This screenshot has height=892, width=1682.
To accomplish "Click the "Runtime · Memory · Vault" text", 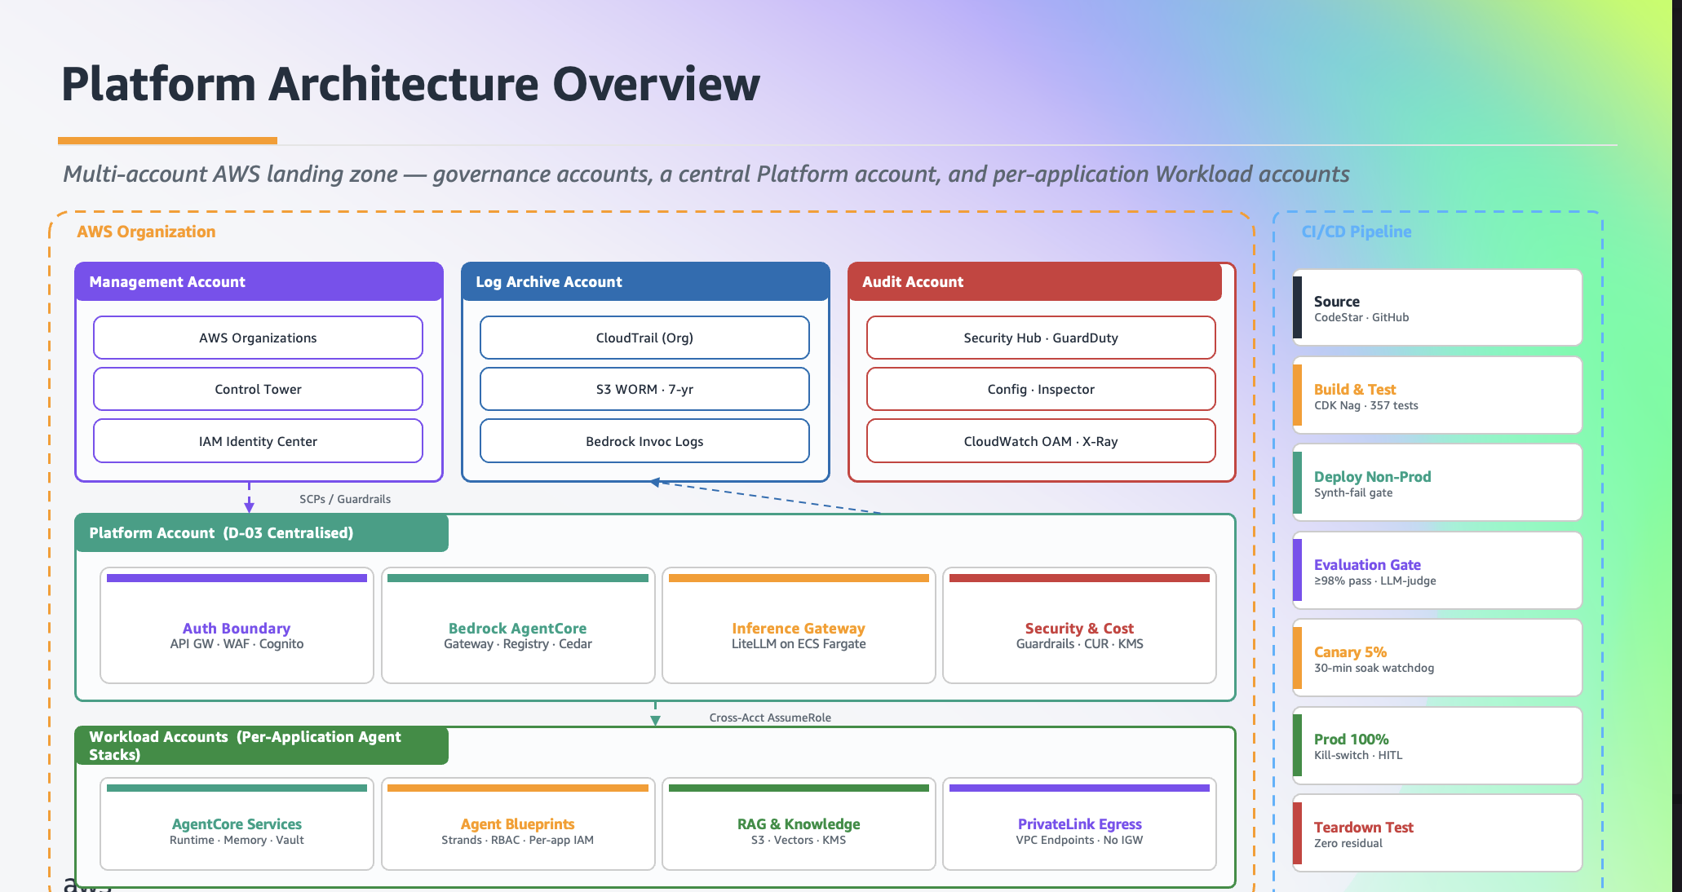I will pos(237,840).
